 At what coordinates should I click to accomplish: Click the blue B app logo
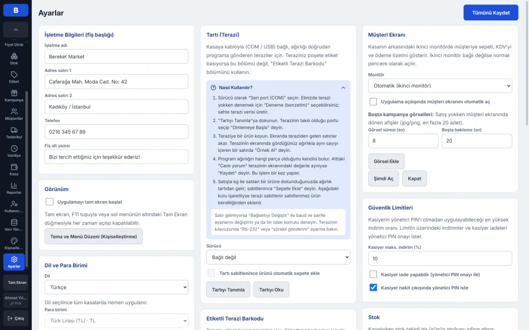tap(15, 10)
